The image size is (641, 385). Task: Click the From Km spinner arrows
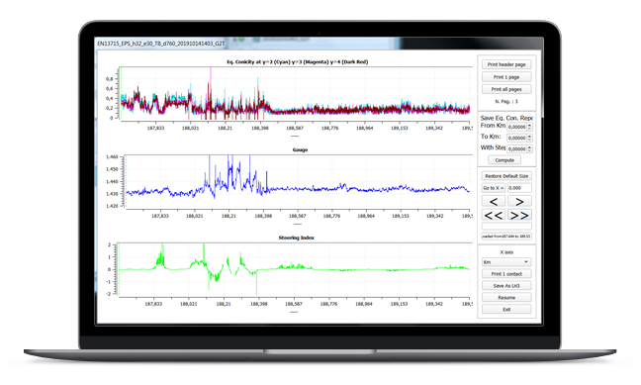click(530, 127)
